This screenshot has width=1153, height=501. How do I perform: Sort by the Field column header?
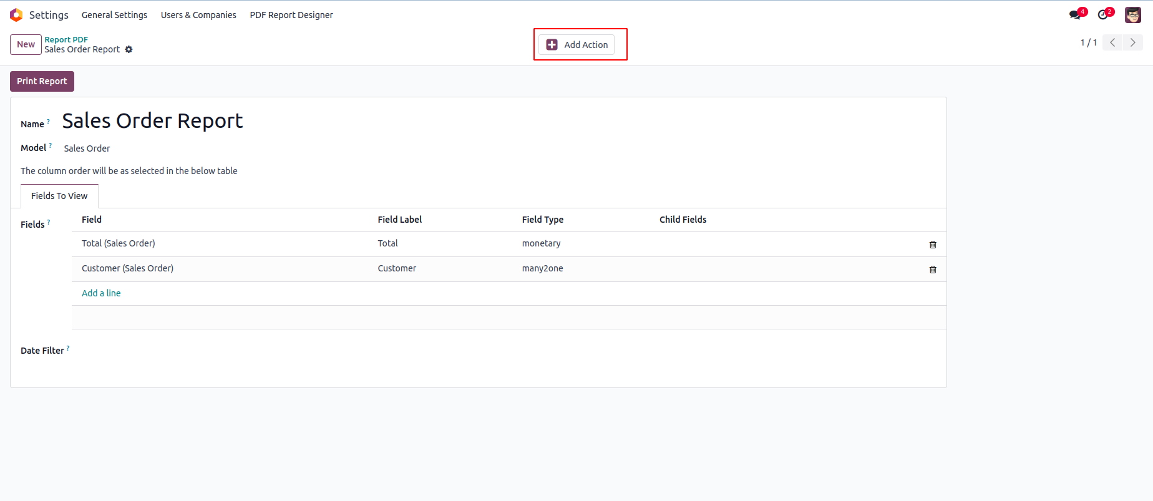(x=92, y=220)
